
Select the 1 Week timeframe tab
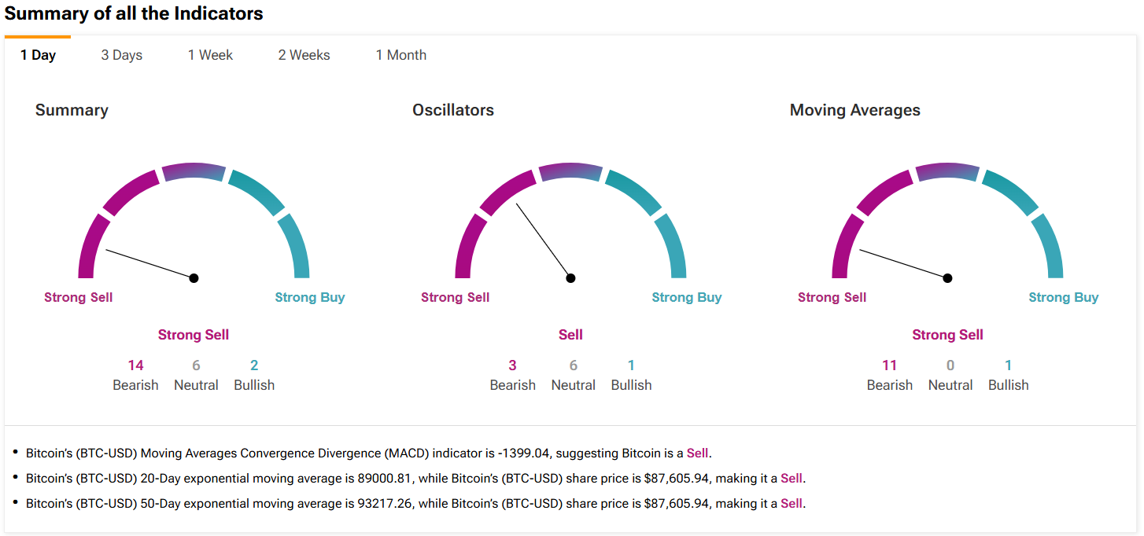tap(210, 55)
